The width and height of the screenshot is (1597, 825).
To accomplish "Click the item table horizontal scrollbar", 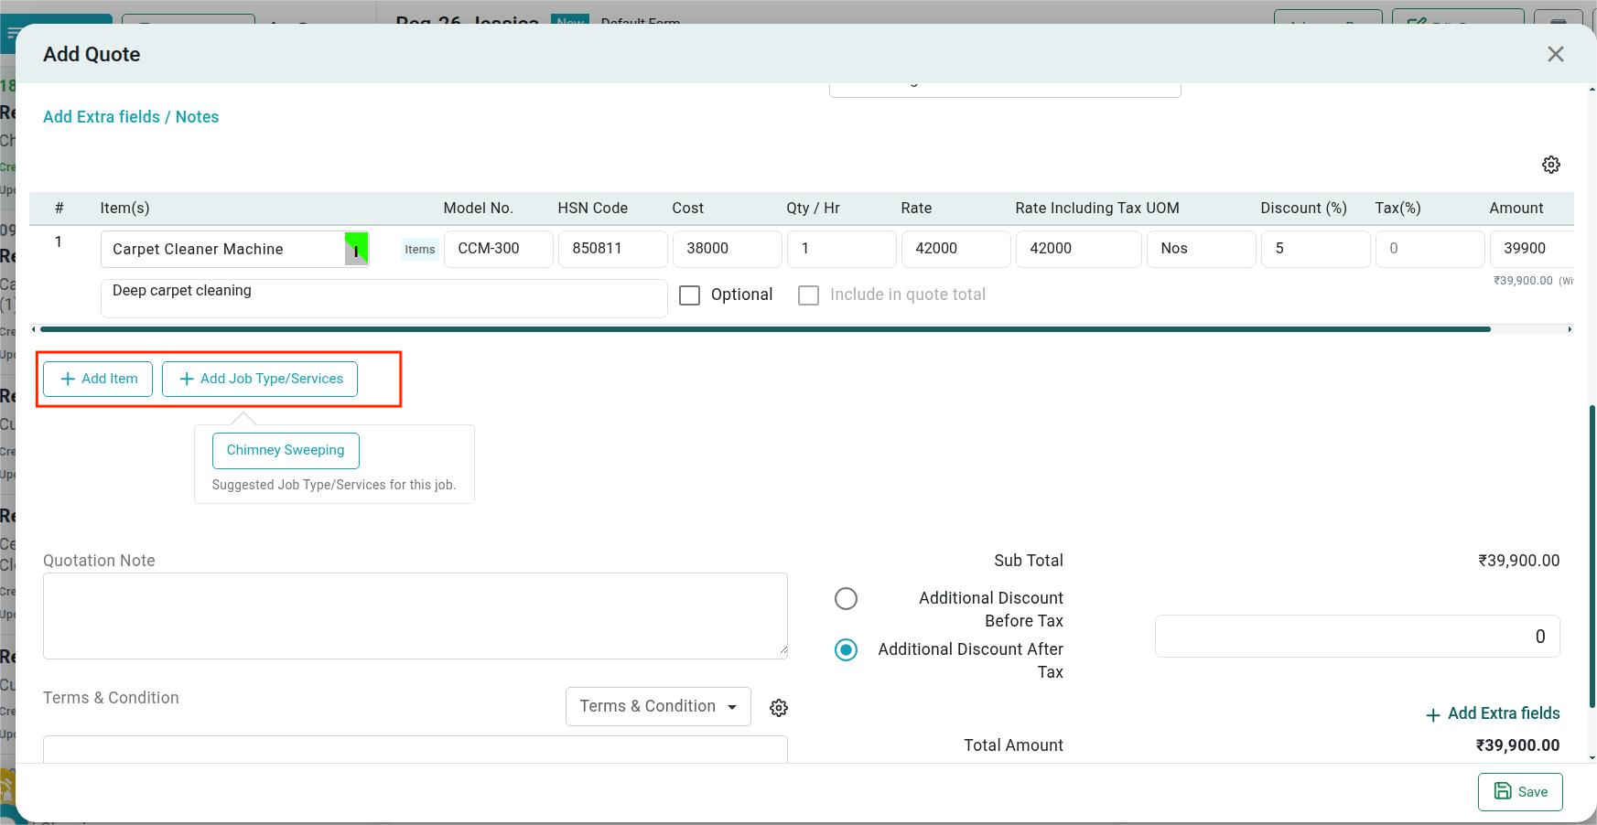I will click(765, 329).
